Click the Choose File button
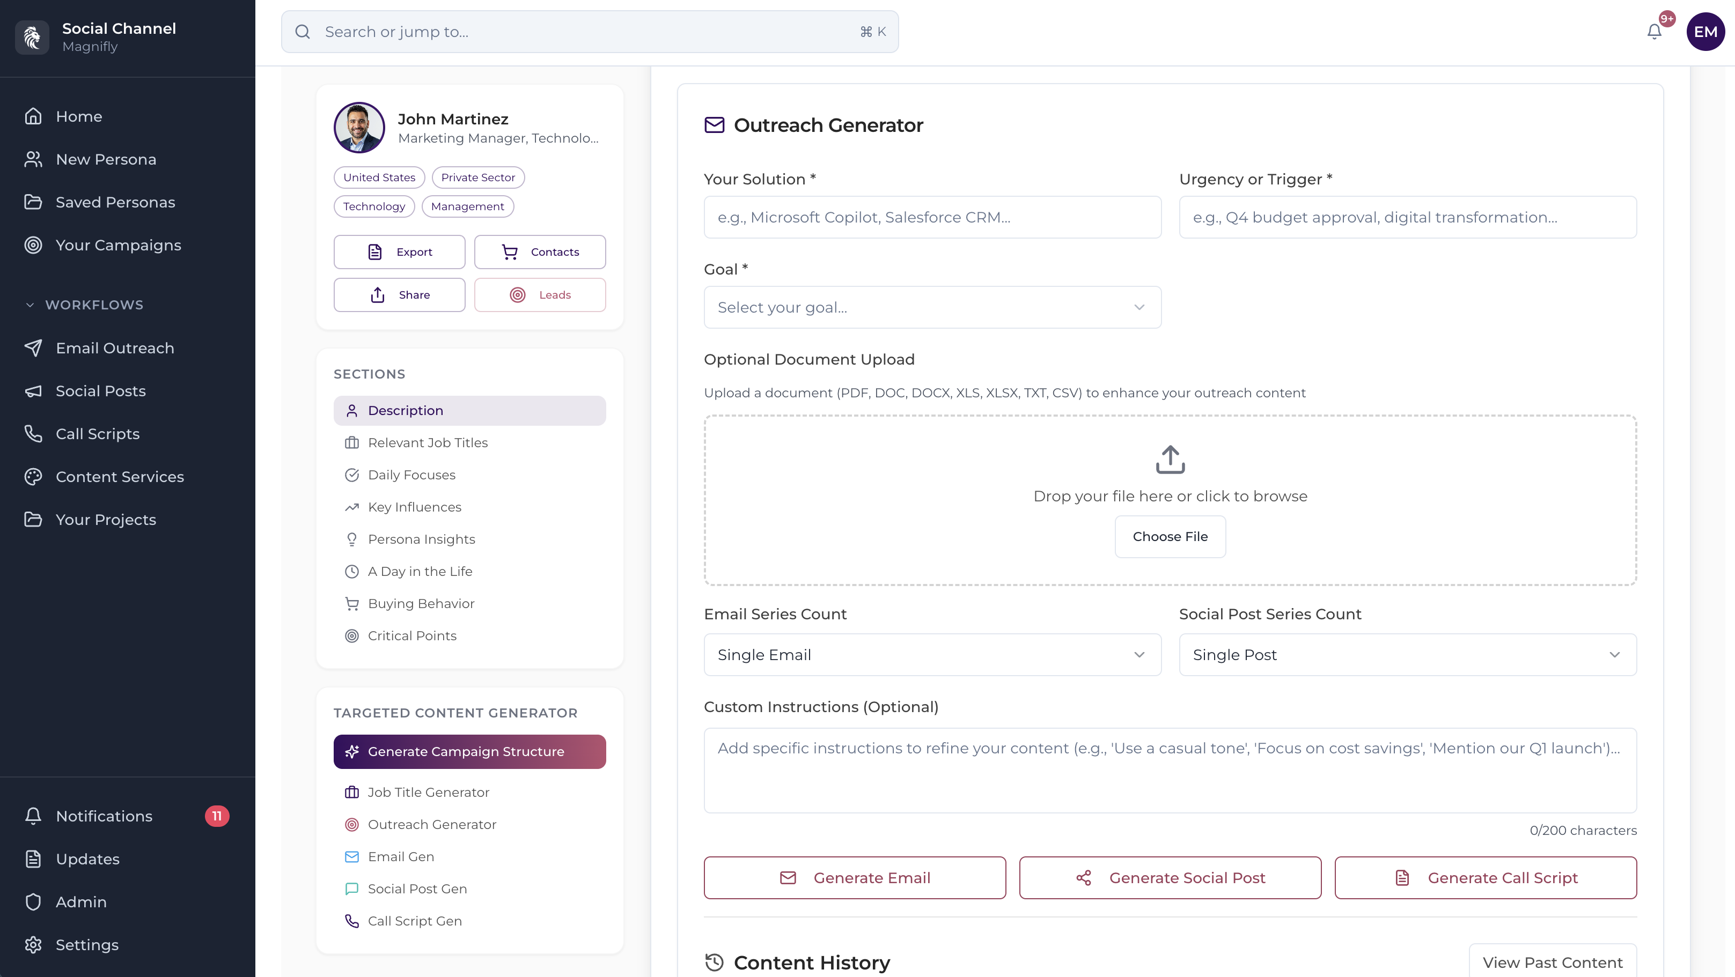The image size is (1735, 977). pyautogui.click(x=1170, y=537)
